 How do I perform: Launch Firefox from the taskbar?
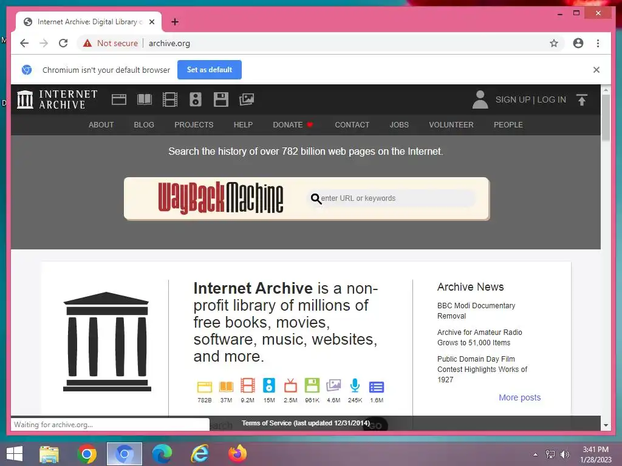pyautogui.click(x=238, y=454)
